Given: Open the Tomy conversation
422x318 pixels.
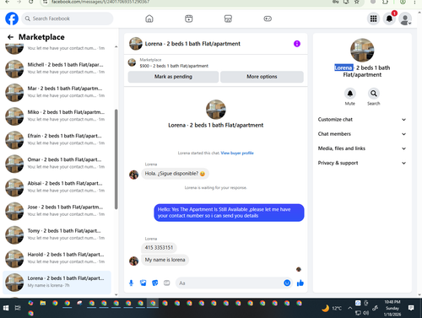Looking at the screenshot, I should tap(57, 234).
